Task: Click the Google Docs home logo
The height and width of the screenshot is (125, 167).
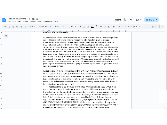Action: click(4, 20)
